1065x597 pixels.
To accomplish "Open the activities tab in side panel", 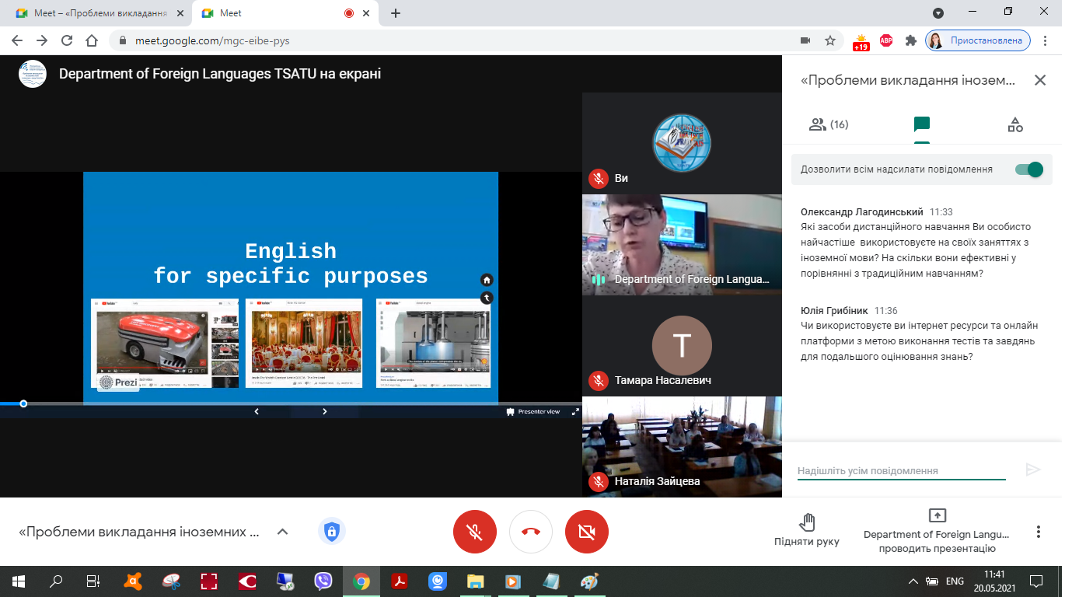I will pos(1015,124).
